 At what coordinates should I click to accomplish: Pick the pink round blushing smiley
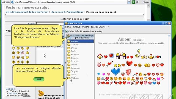[x=99, y=65]
